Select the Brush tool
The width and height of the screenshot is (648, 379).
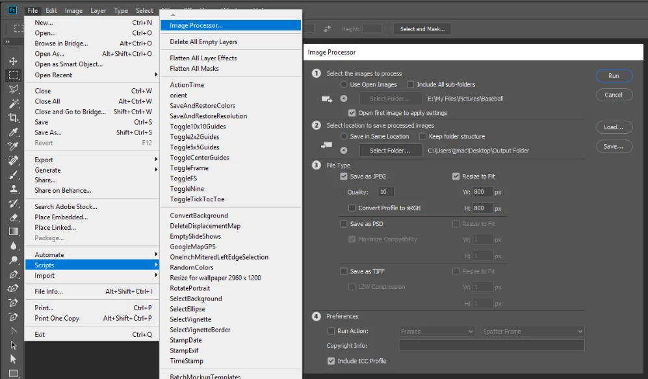(x=13, y=175)
